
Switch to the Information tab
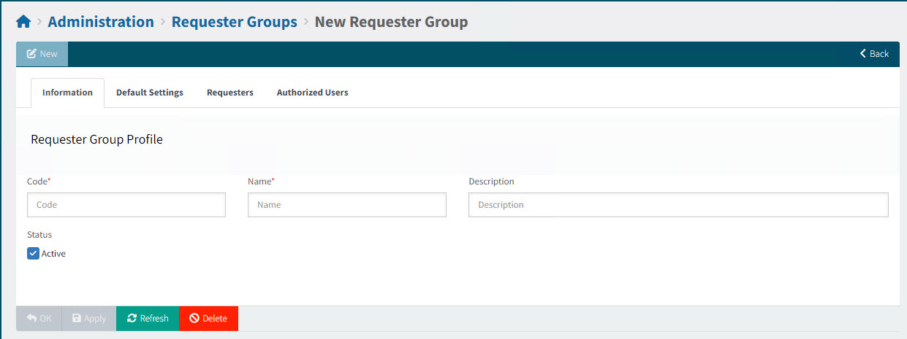67,93
